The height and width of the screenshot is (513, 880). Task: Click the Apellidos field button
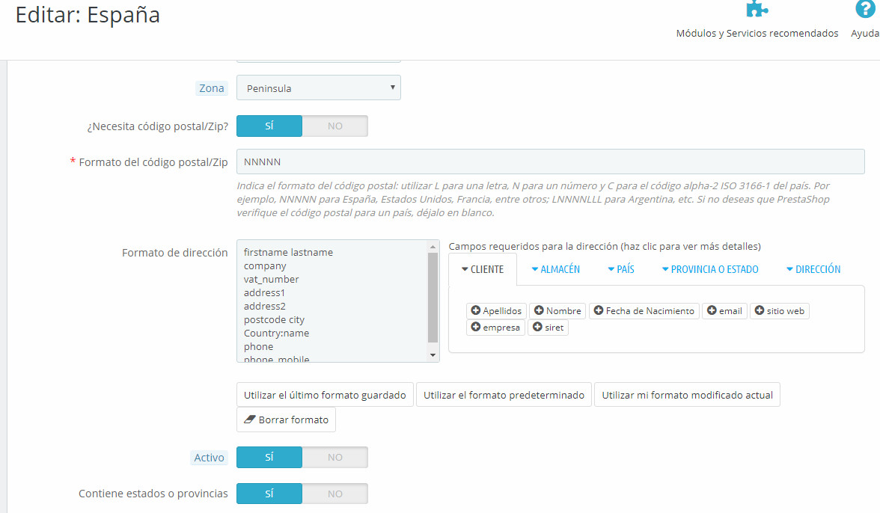click(x=496, y=310)
